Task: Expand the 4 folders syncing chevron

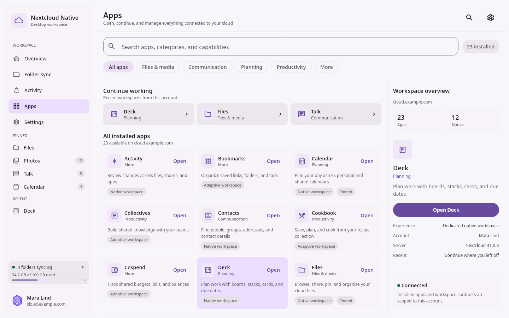Action: [83, 267]
